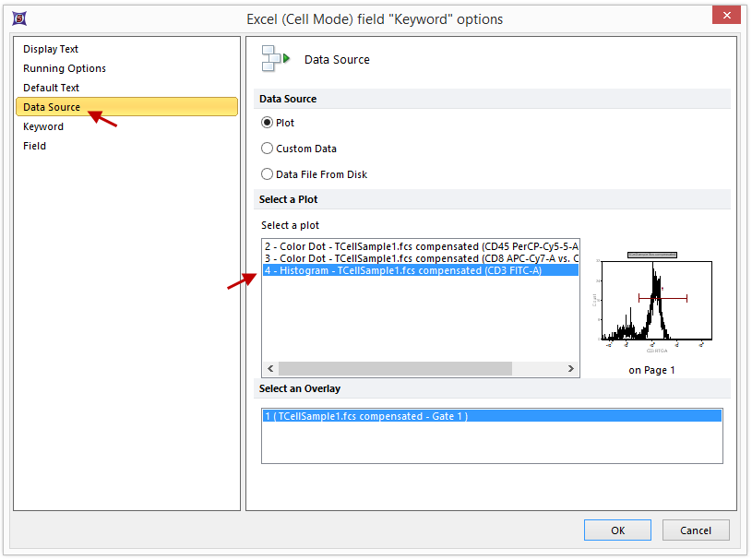This screenshot has width=752, height=560.
Task: Click the histogram preview thumbnail
Action: [652, 304]
